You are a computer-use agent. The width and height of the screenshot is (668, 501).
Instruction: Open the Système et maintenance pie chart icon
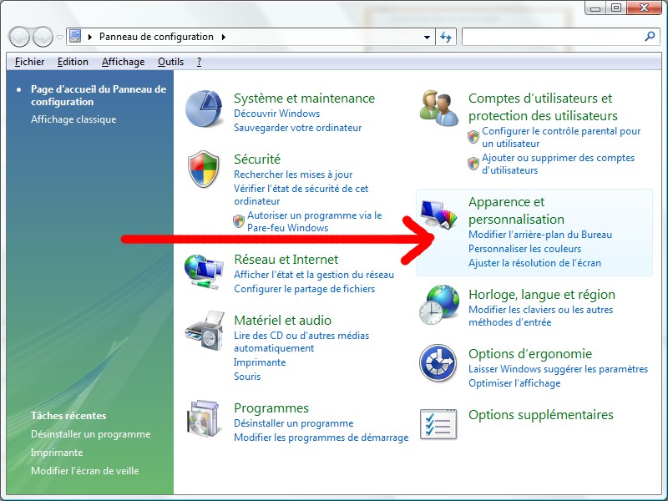click(x=204, y=109)
